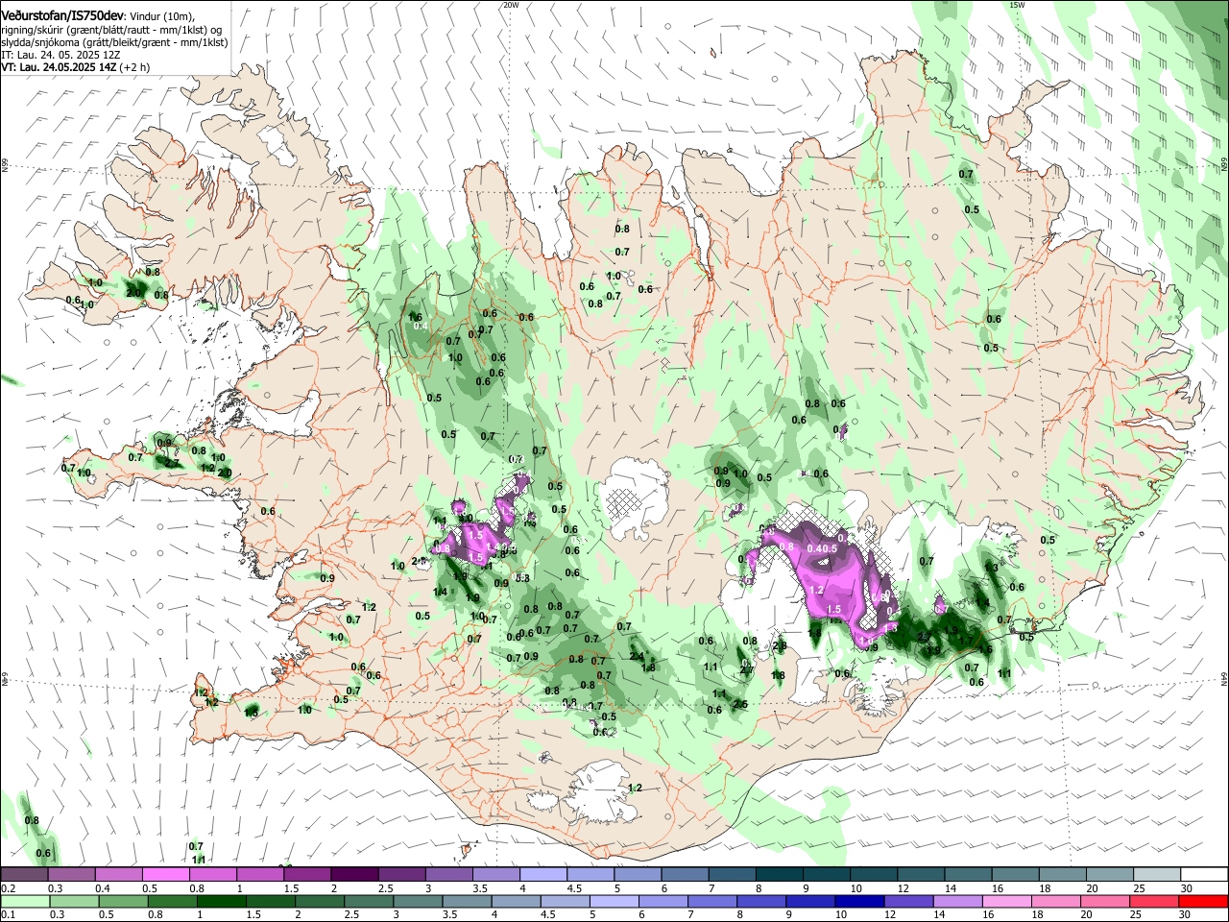
Task: Click the 18 label in the snow scale
Action: (x=1043, y=888)
